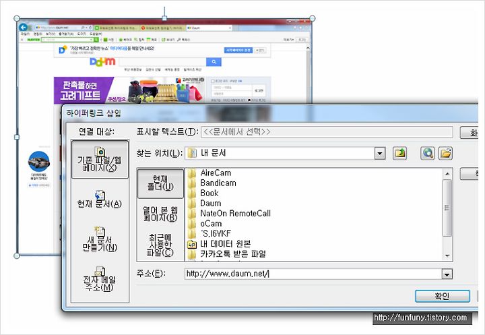The image size is (485, 335).
Task: Click the car thumbnail in browser sidebar
Action: (39, 161)
